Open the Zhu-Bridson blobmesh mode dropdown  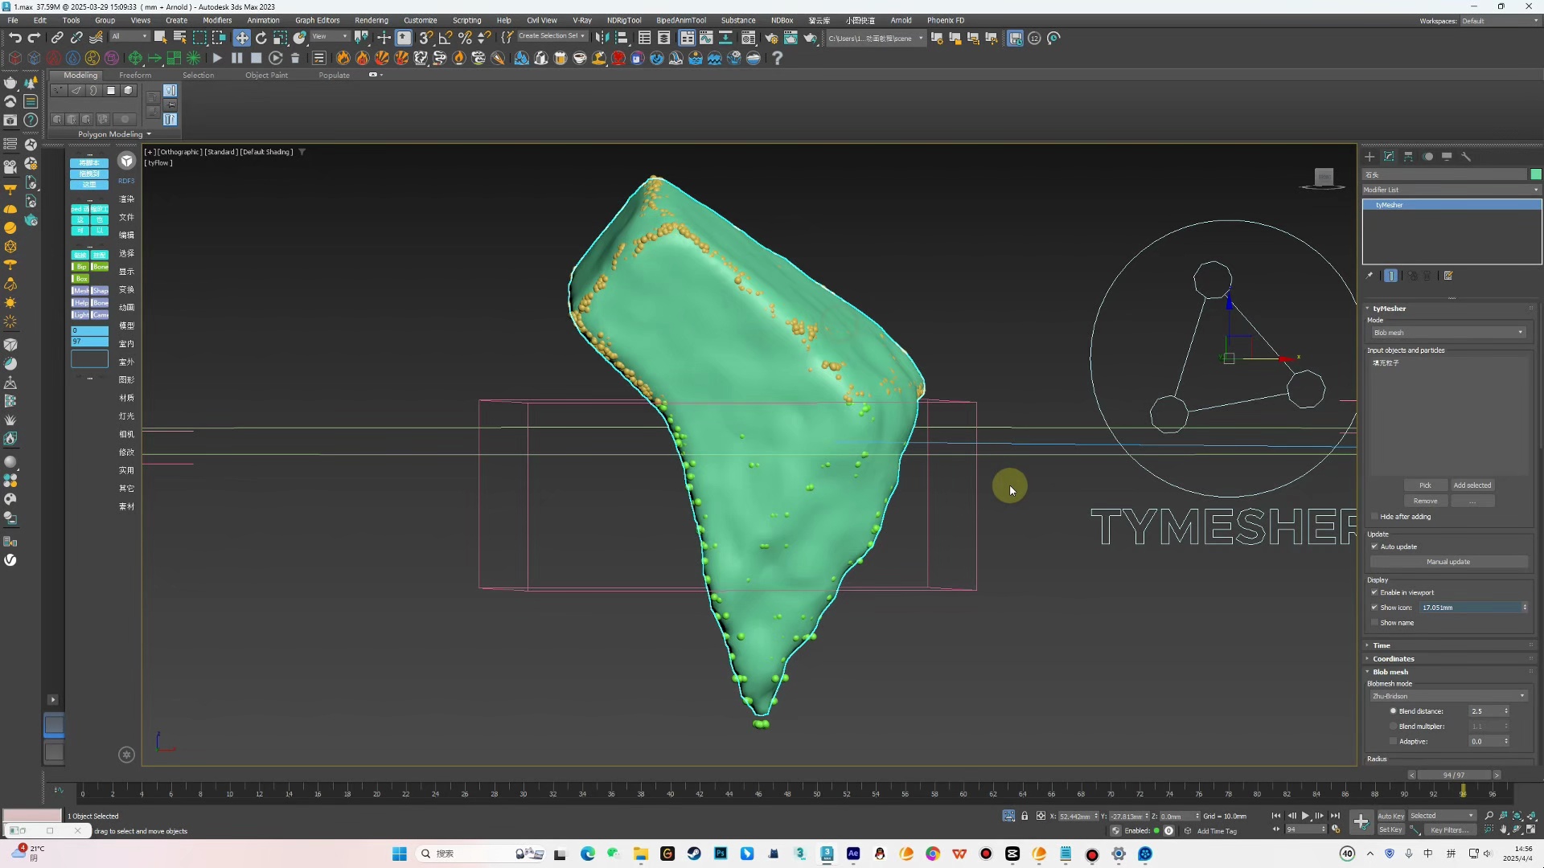point(1447,696)
